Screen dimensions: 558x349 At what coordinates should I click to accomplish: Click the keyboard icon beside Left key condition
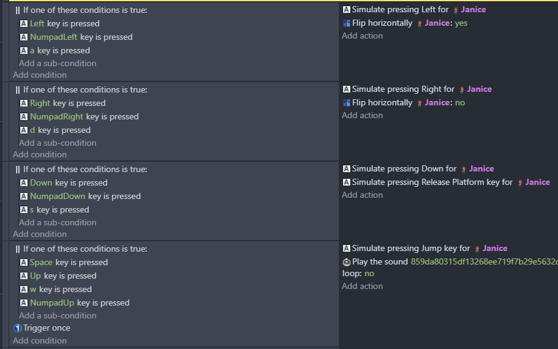coord(24,24)
